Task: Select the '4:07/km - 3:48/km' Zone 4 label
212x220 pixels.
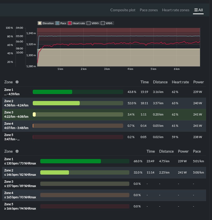Action: pos(16,128)
